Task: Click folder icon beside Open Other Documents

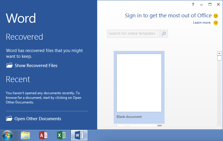Action: pyautogui.click(x=9, y=118)
